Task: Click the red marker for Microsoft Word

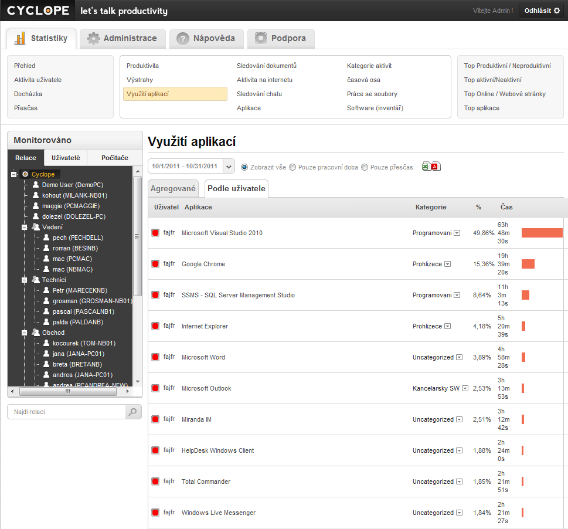Action: (x=155, y=357)
